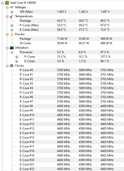The height and width of the screenshot is (171, 124).
Task: Click the Clocks waveform icon
Action: point(12,66)
